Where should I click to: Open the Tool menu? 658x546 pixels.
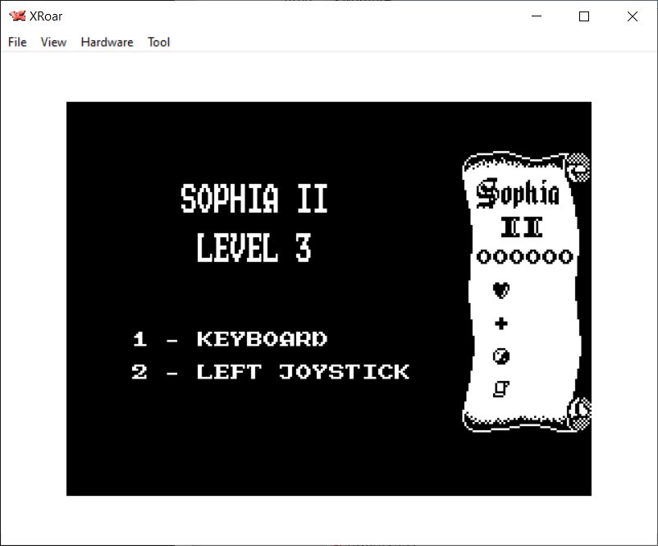[158, 42]
